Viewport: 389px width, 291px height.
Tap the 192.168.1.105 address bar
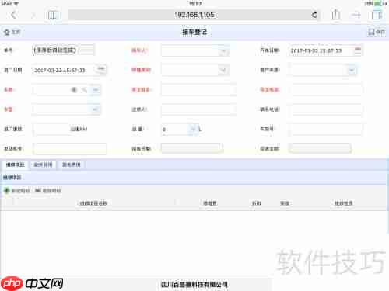(194, 15)
